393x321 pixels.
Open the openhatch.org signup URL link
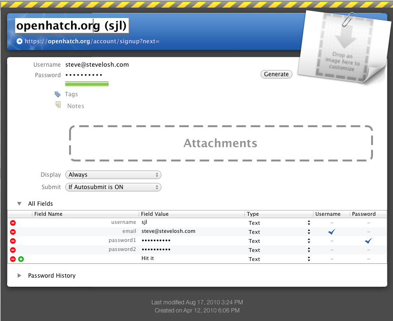pos(92,41)
